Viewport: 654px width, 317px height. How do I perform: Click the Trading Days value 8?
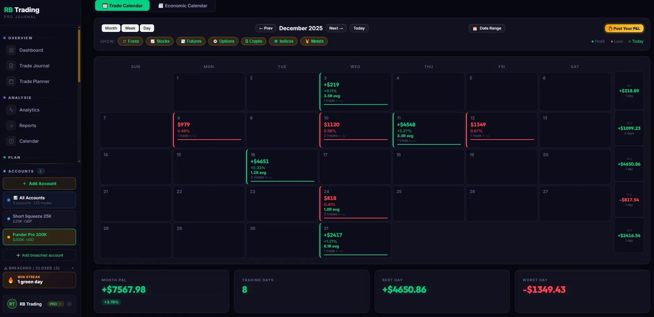pos(245,290)
